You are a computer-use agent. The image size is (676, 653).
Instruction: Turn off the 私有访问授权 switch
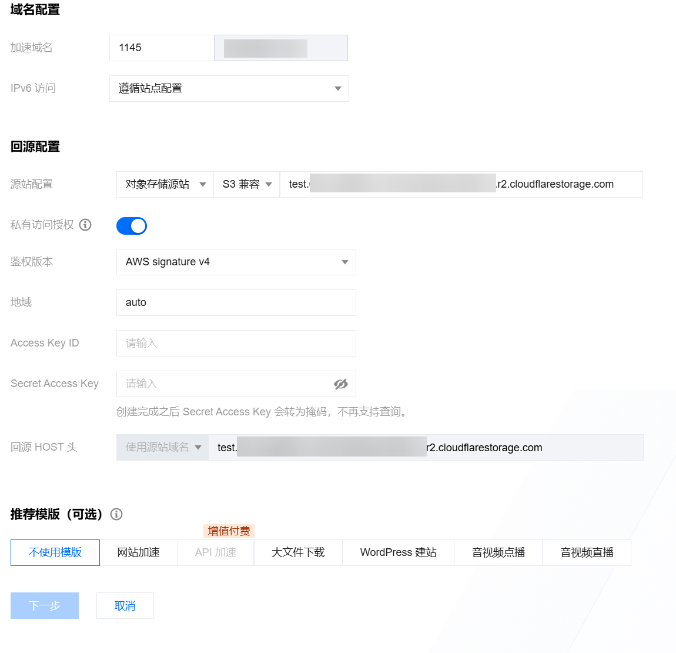(132, 226)
